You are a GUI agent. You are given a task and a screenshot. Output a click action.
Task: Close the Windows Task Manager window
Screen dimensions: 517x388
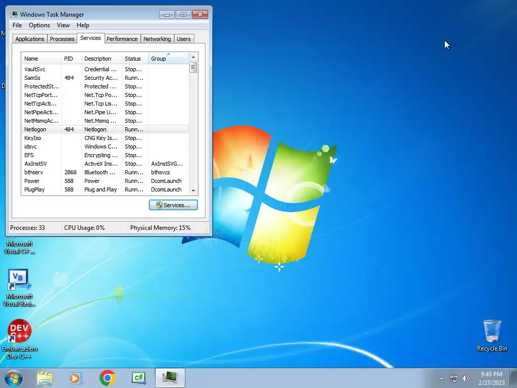(x=200, y=15)
